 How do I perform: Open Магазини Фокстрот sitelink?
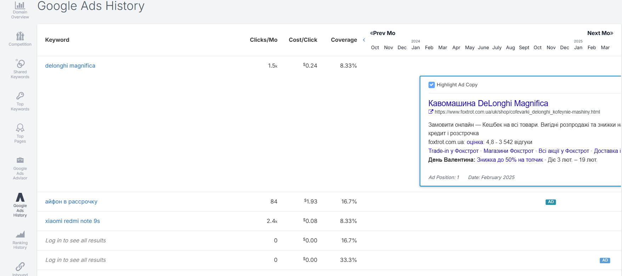509,151
